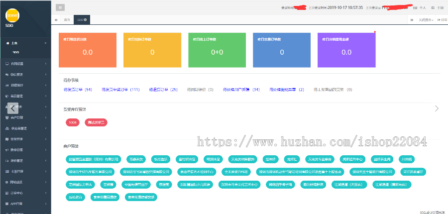Open the 待处理提现异常 (2) link

click(x=287, y=90)
